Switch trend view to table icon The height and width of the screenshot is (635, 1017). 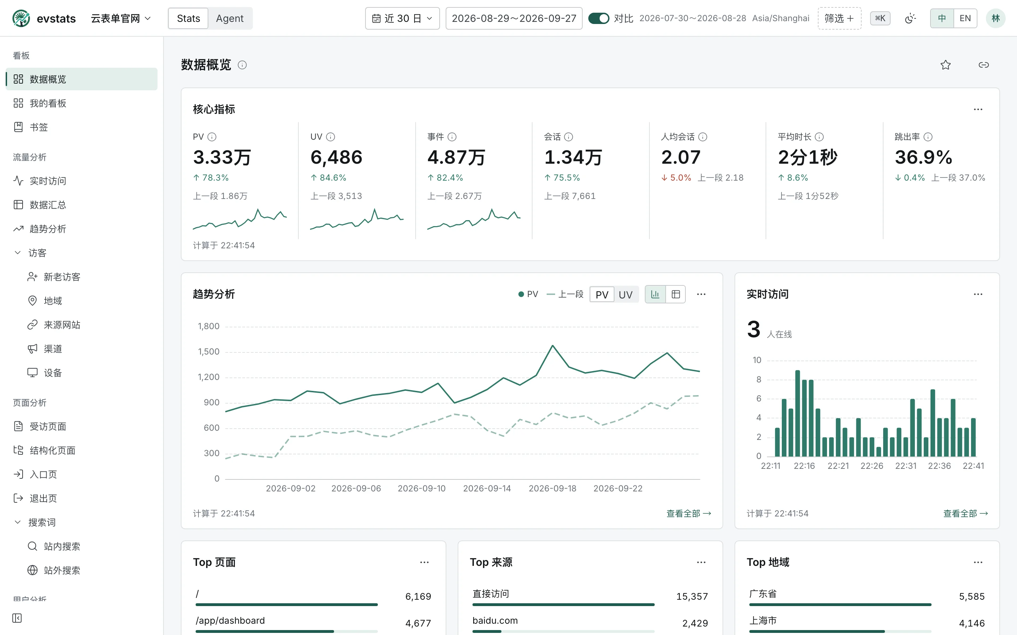click(675, 295)
